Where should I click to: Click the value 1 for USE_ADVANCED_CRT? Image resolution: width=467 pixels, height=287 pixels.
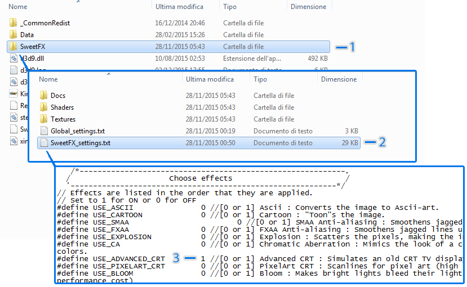(x=203, y=259)
